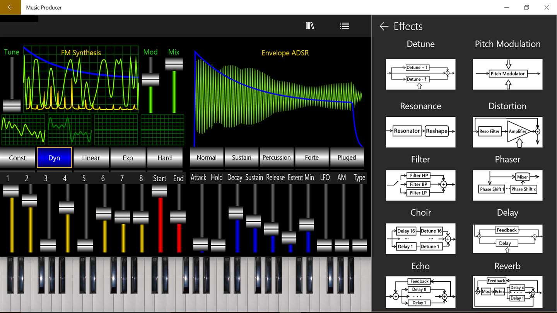Click the red End slider handle
Image resolution: width=557 pixels, height=313 pixels.
(x=178, y=217)
